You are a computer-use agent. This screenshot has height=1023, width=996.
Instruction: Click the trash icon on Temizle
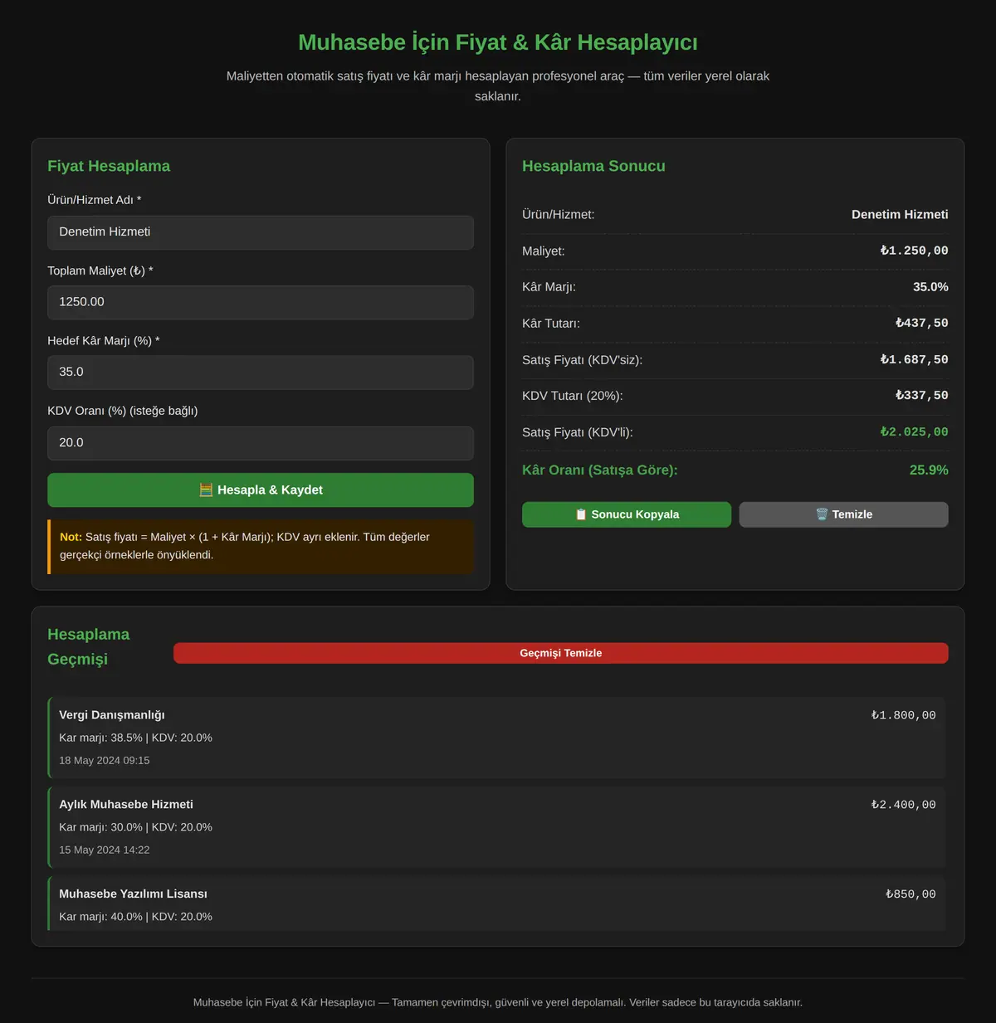click(822, 514)
